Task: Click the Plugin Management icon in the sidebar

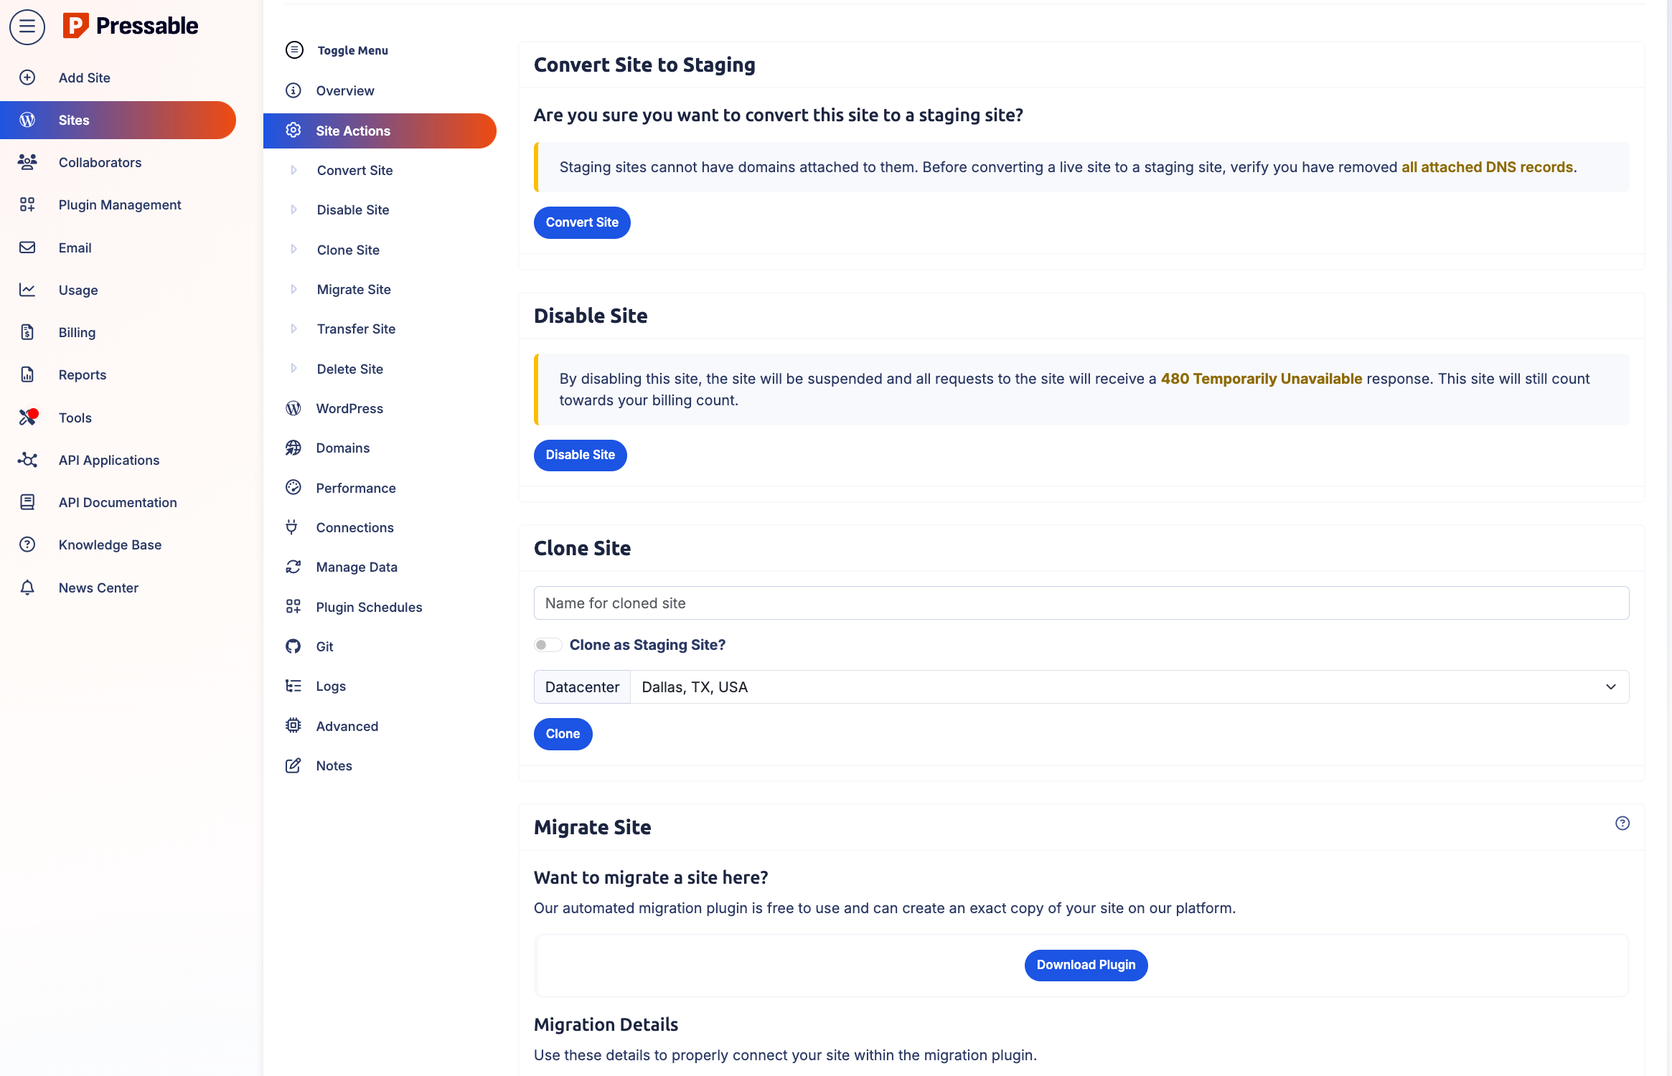Action: [x=27, y=204]
